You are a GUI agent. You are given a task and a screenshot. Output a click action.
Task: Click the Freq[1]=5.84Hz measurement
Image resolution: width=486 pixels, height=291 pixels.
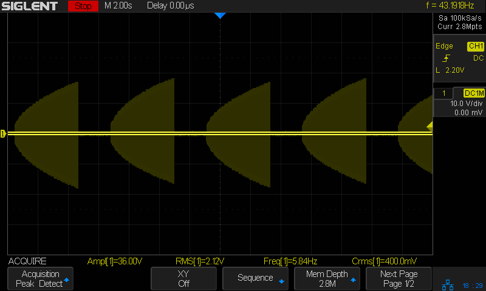pos(290,261)
